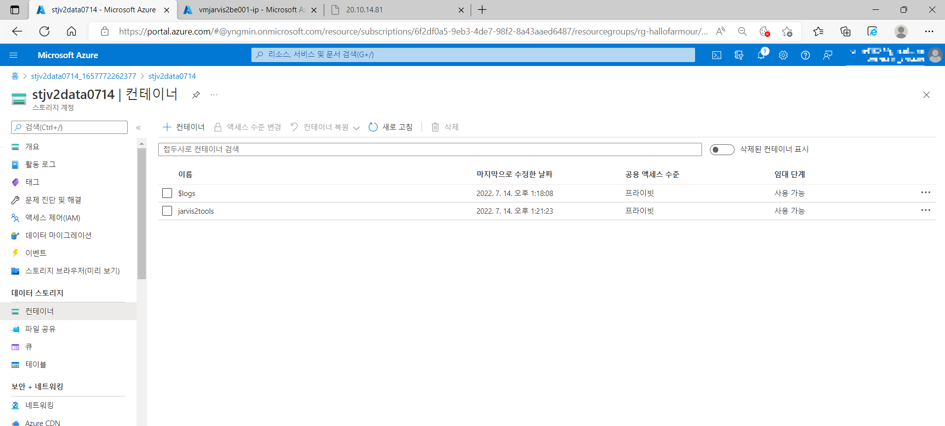This screenshot has height=426, width=945.
Task: Open 테이블 sidebar item
Action: coord(36,364)
